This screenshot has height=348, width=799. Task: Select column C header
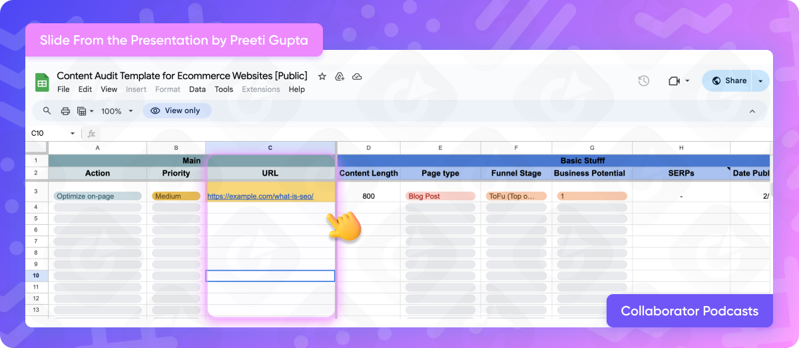(270, 147)
